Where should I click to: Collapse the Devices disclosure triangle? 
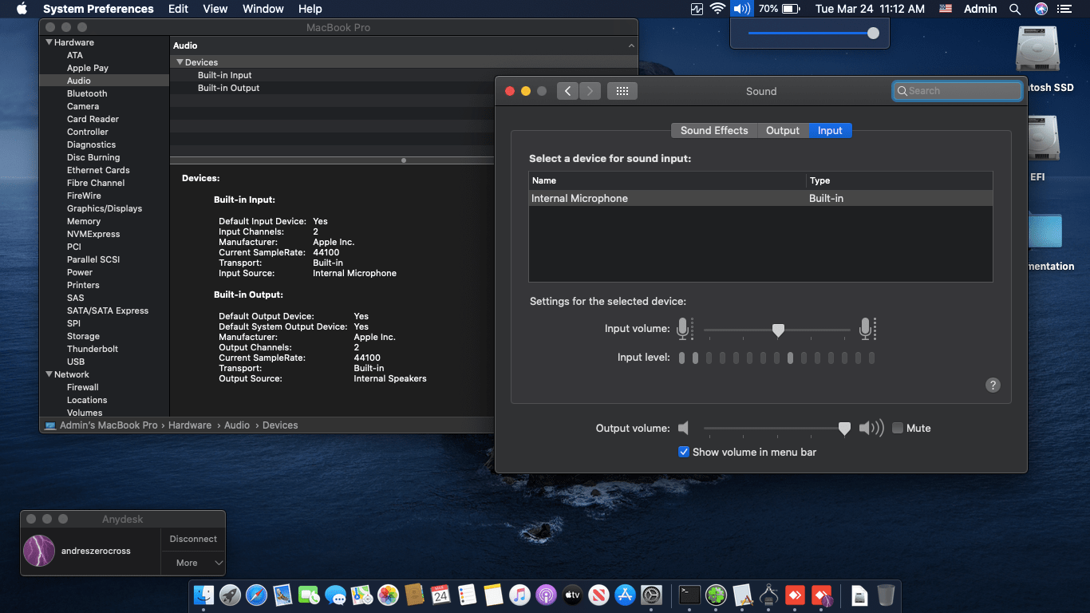click(x=180, y=62)
